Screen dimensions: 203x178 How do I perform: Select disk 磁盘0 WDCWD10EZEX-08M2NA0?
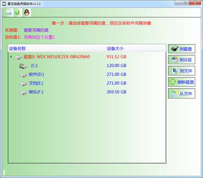click(x=57, y=57)
